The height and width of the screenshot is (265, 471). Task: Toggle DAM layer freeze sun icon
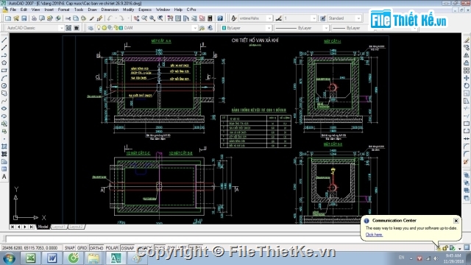(x=105, y=28)
